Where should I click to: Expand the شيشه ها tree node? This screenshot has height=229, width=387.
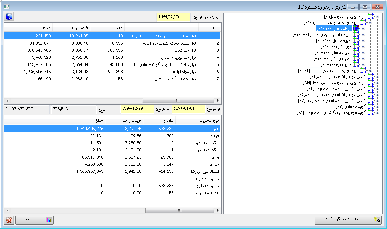click(363, 52)
